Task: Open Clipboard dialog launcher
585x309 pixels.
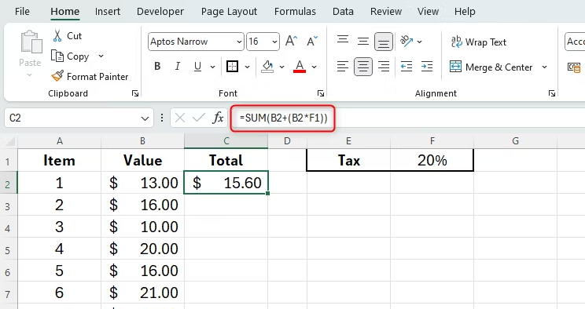Action: 135,93
